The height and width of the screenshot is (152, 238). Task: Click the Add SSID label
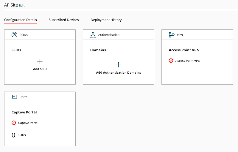tap(40, 69)
